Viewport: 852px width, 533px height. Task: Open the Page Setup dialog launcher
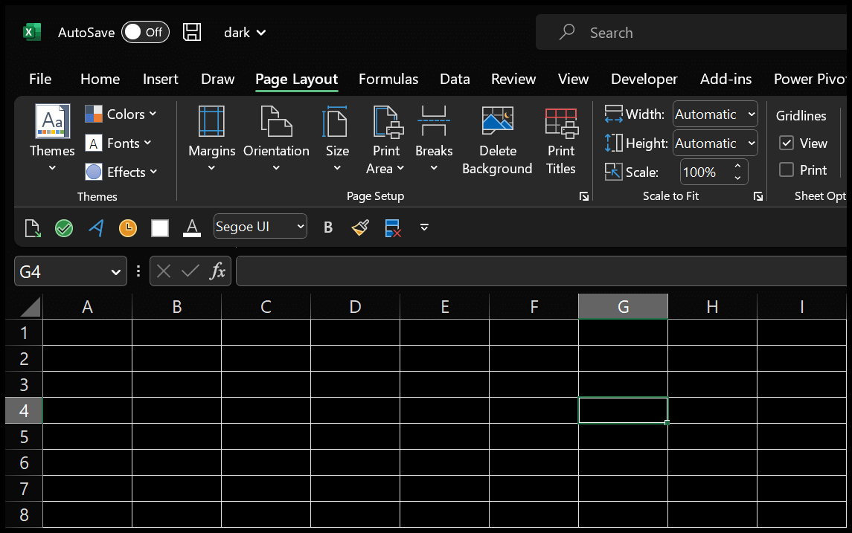coord(584,196)
